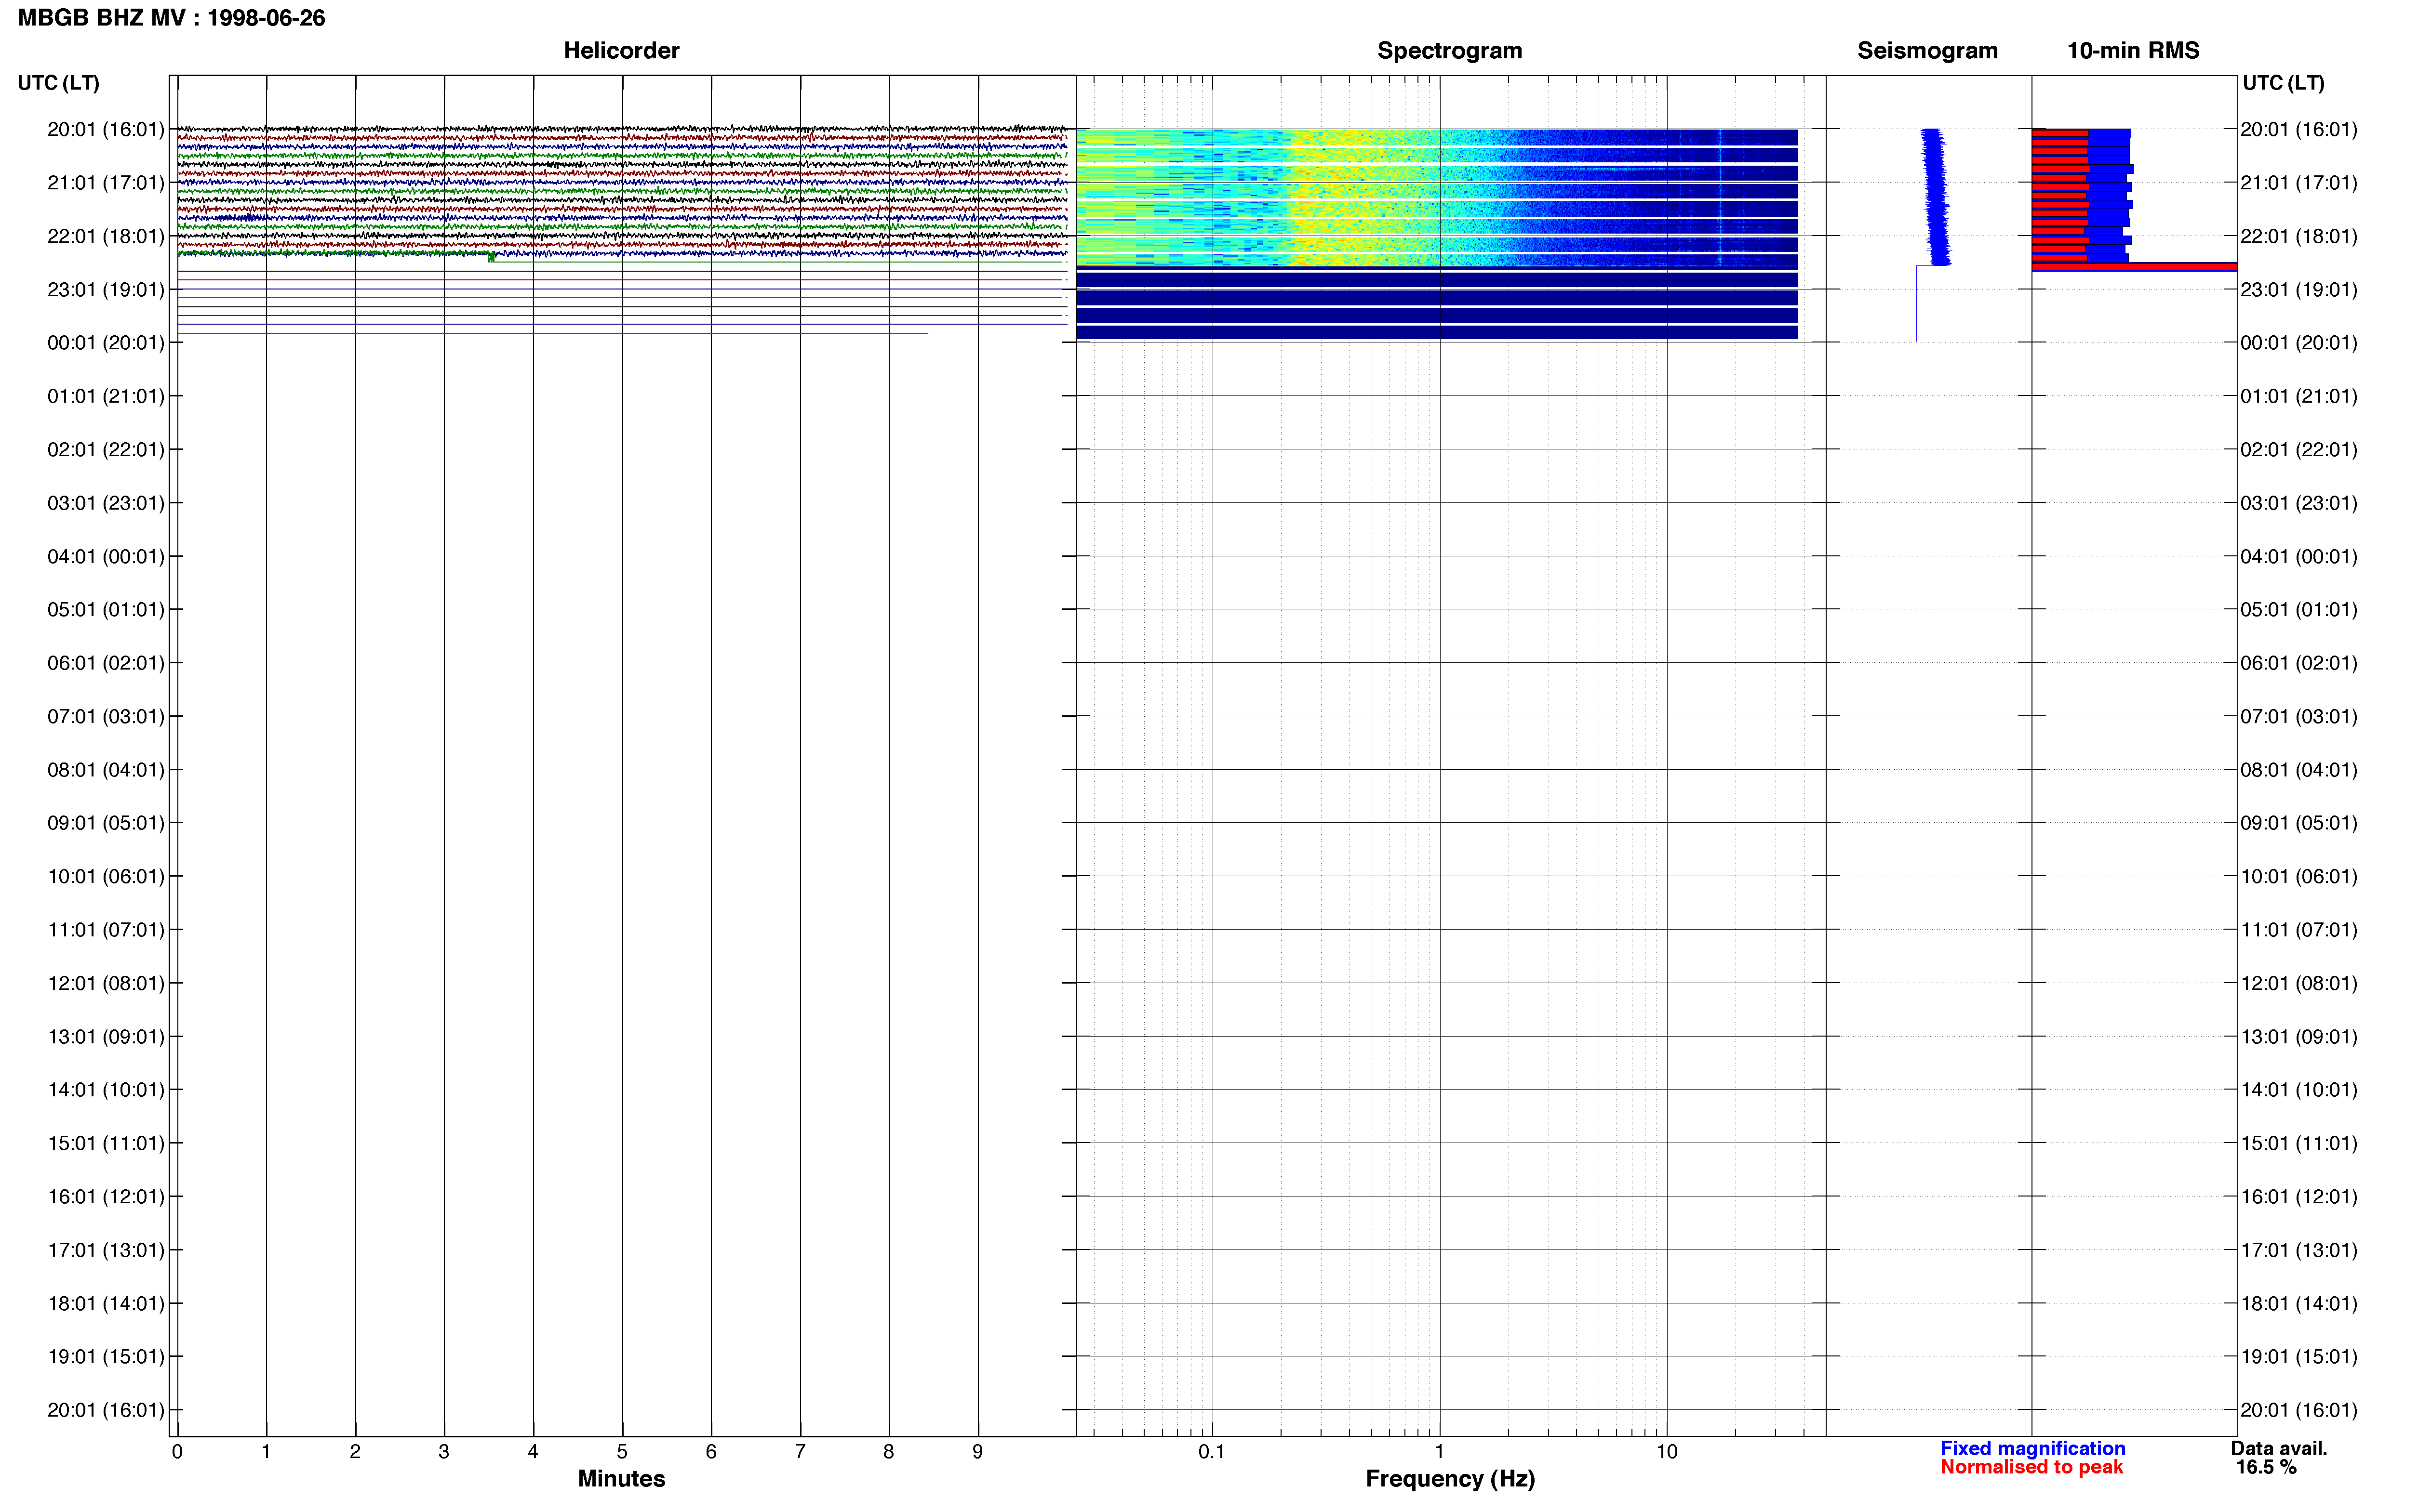This screenshot has width=2419, height=1512.
Task: Select the 'Helicorder' panel heading
Action: (x=621, y=50)
